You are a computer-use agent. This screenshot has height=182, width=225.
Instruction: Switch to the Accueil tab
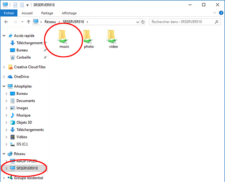[27, 13]
